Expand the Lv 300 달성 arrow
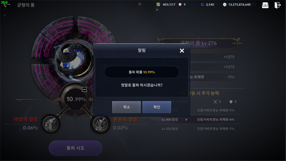 tap(186, 119)
